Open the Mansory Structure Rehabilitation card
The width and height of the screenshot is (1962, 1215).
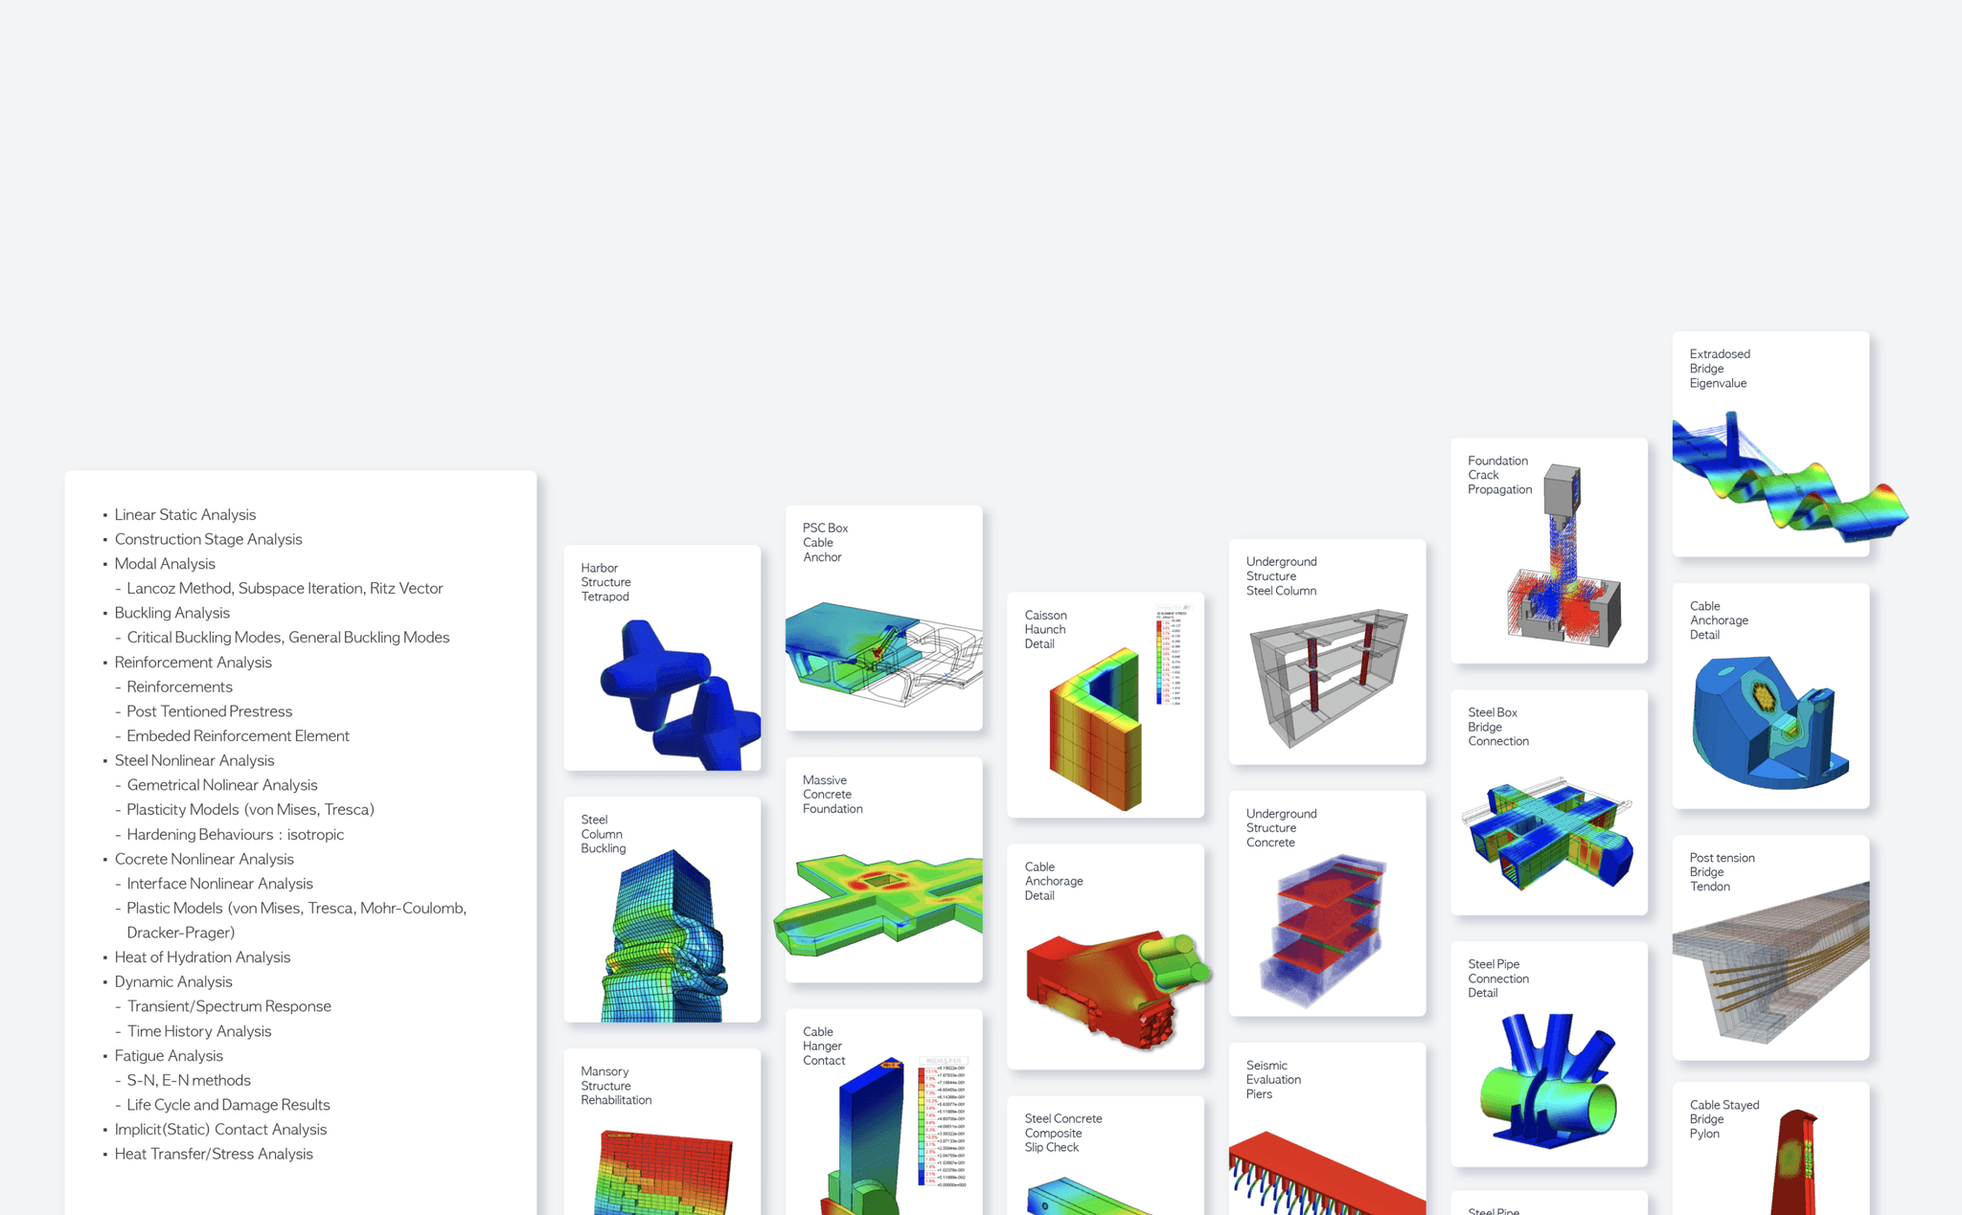(x=662, y=1133)
